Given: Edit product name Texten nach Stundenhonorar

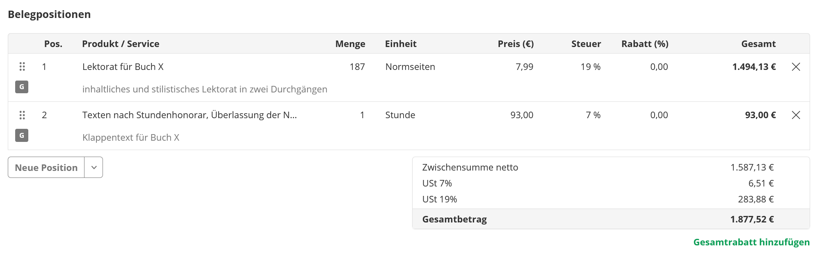Looking at the screenshot, I should [189, 115].
